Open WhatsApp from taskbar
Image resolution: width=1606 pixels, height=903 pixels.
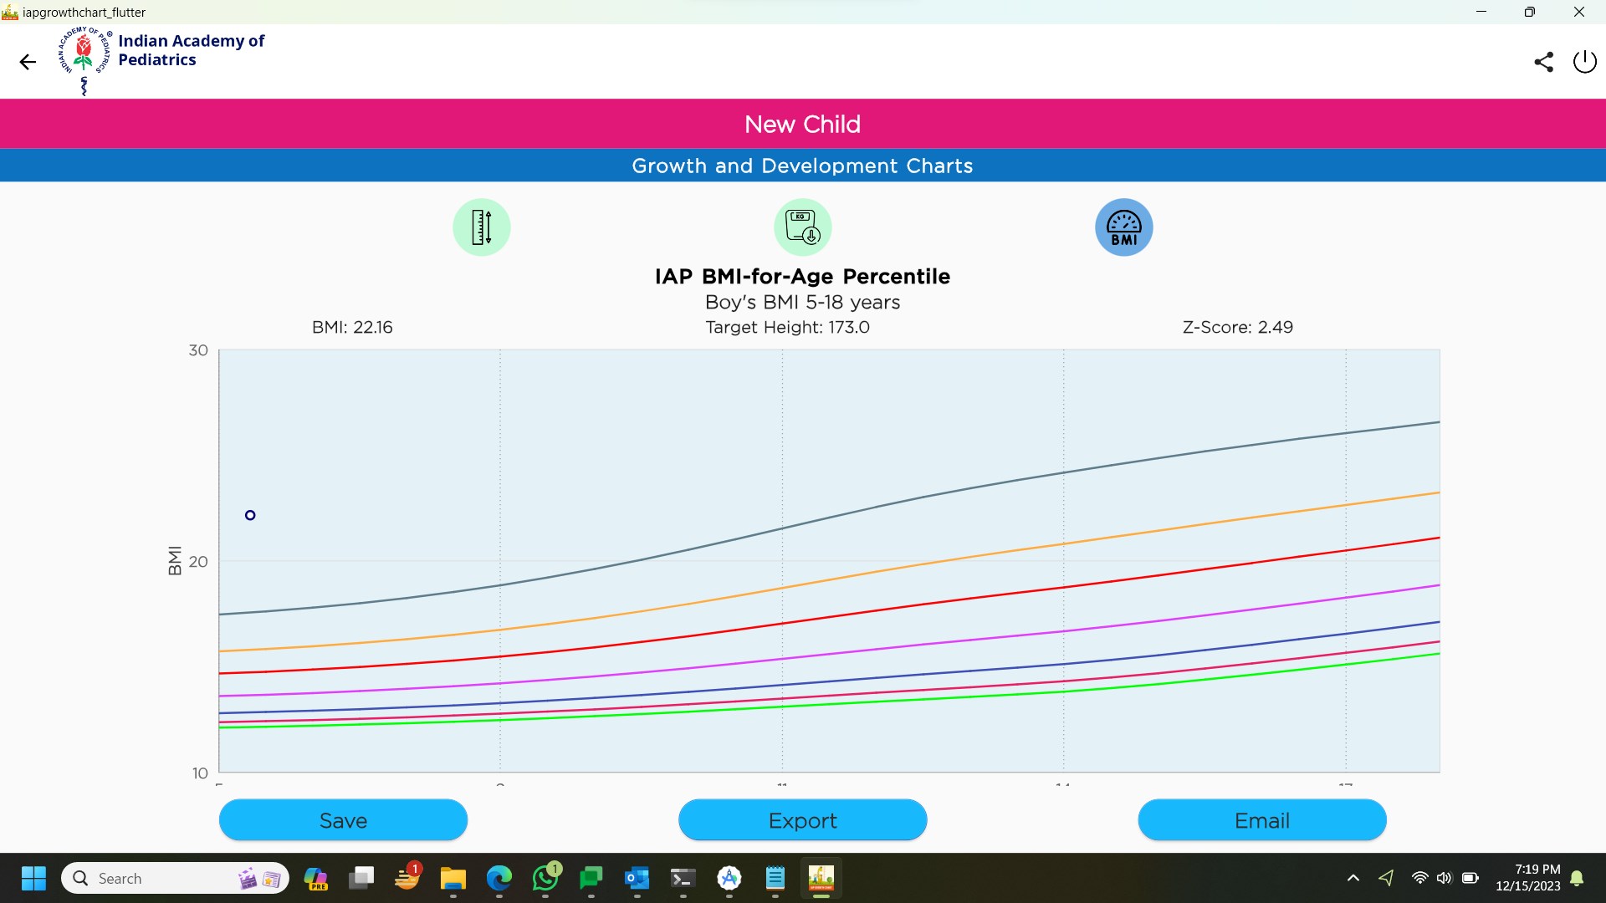(545, 878)
